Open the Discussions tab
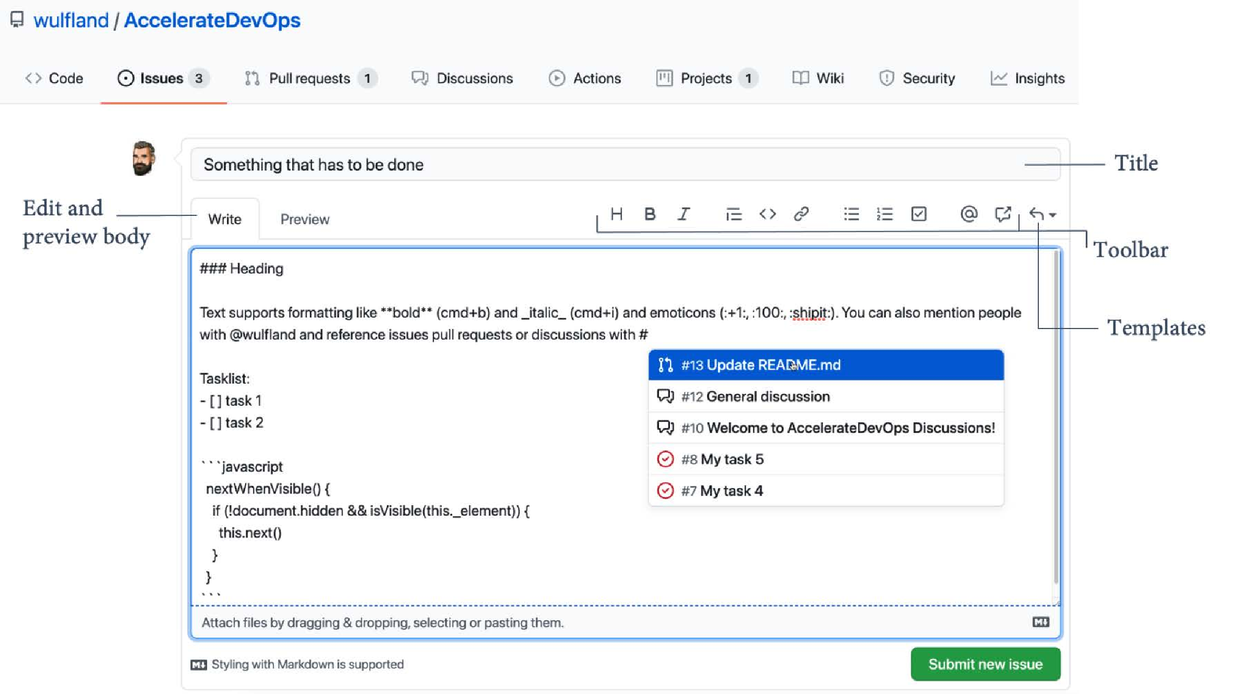Screen dimensions: 1235x694 tap(462, 78)
